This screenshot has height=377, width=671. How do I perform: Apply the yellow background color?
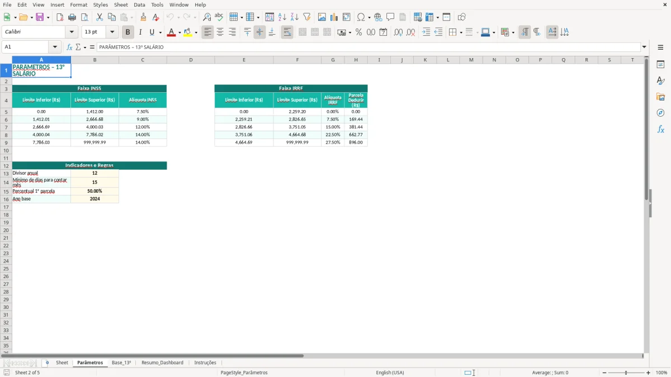tap(188, 32)
